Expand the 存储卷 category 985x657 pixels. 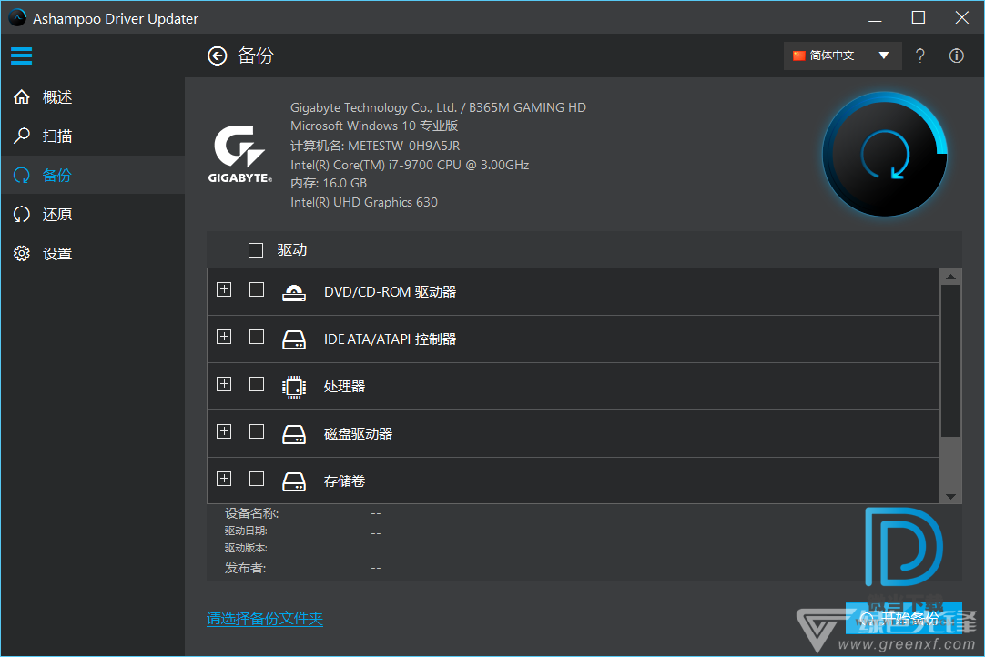[x=224, y=479]
